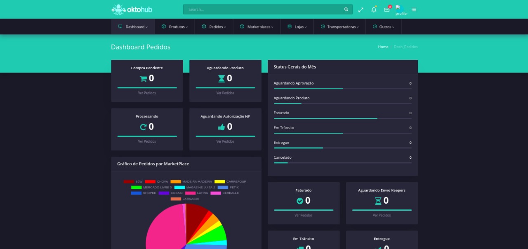Screen dimensions: 528x249
Task: Select the Pedidos menu item
Action: coord(214,27)
